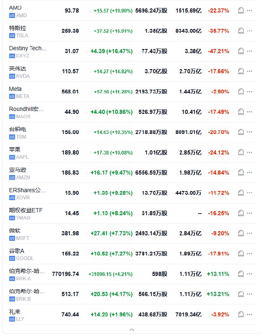Set a price alert for AMZN
This screenshot has height=335, width=261.
click(241, 173)
